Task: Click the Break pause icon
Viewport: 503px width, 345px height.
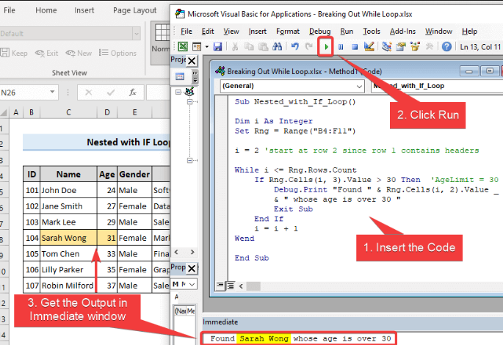Action: pos(341,47)
